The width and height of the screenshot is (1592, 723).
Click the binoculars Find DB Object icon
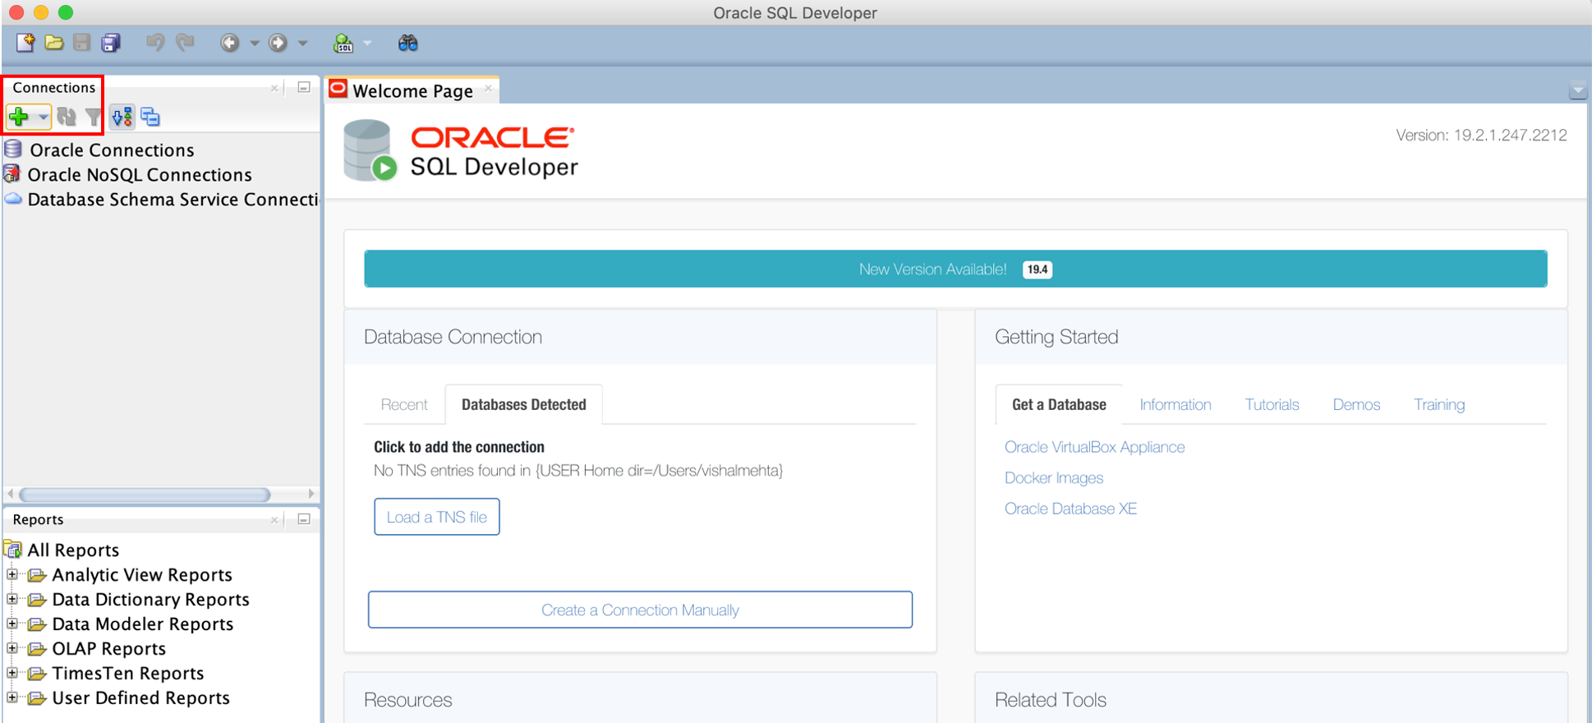(x=408, y=43)
